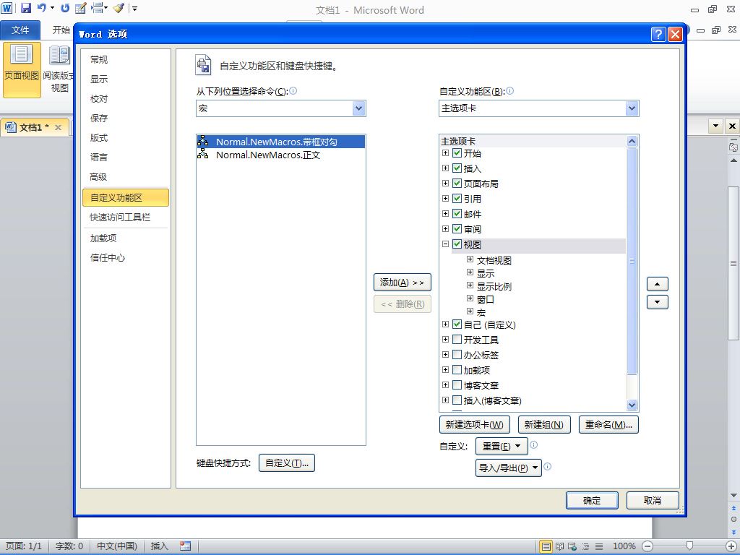Uncheck the 页面布局 tab checkbox
This screenshot has width=740, height=555.
coord(457,183)
